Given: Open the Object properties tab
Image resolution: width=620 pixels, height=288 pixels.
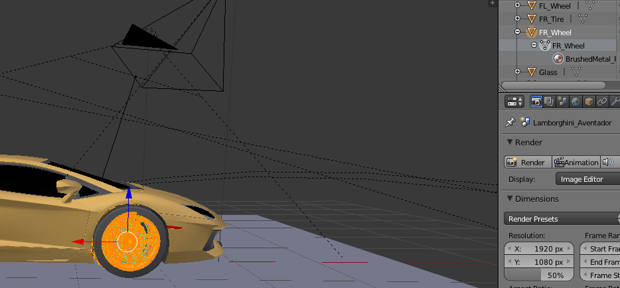Looking at the screenshot, I should 589,102.
